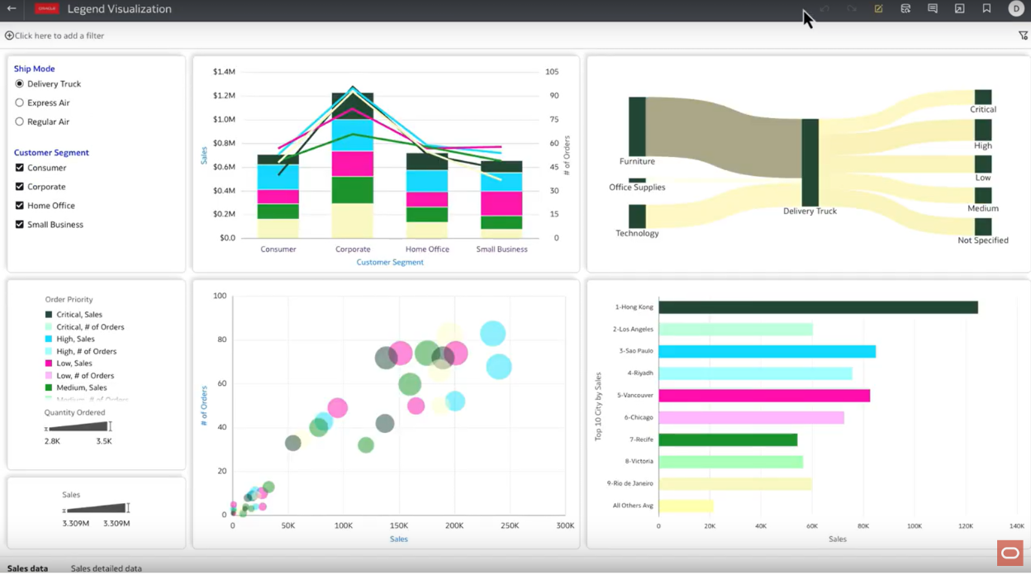Launch present mode with the export icon
This screenshot has width=1031, height=575.
960,8
